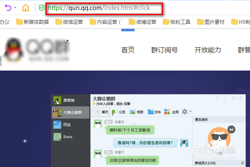Click the 匿名身份 panel header
This screenshot has width=250, height=167.
[220, 119]
